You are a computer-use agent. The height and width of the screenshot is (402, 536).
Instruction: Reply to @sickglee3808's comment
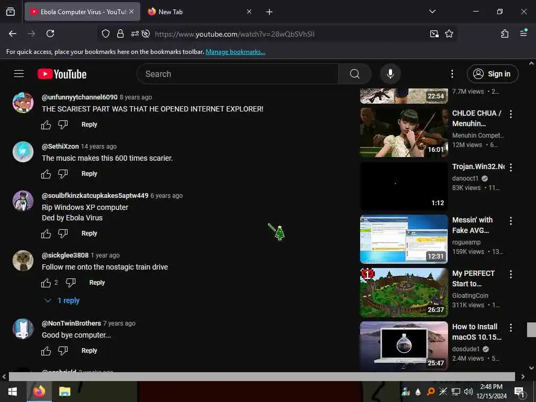[97, 283]
